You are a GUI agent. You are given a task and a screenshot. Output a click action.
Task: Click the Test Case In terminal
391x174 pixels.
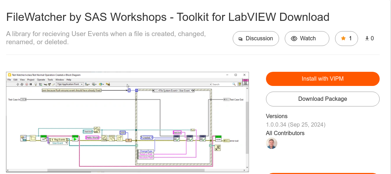coord(23,100)
